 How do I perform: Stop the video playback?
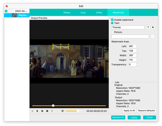point(47,111)
